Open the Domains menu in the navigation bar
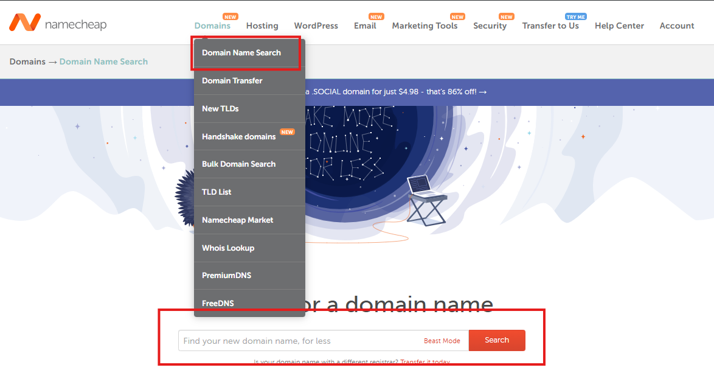This screenshot has width=714, height=373. click(x=212, y=26)
